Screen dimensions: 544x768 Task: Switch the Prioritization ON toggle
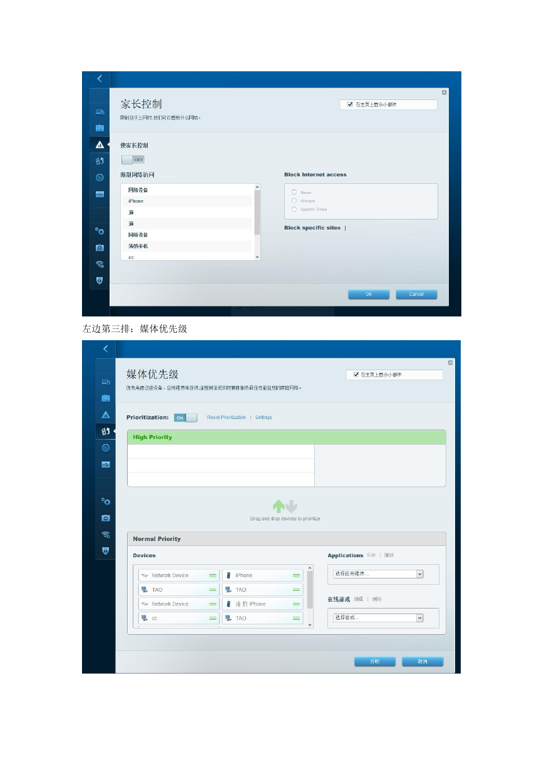pyautogui.click(x=185, y=417)
